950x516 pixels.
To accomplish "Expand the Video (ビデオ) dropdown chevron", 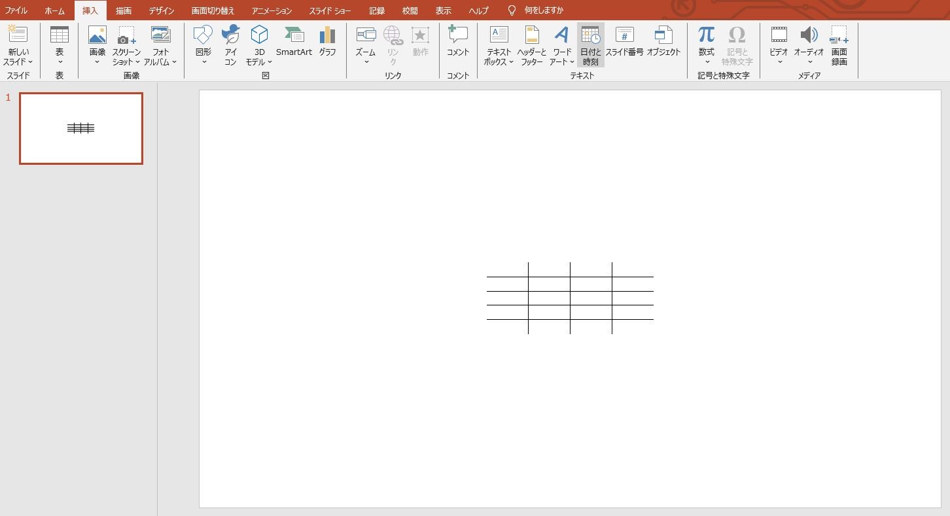I will tap(779, 62).
